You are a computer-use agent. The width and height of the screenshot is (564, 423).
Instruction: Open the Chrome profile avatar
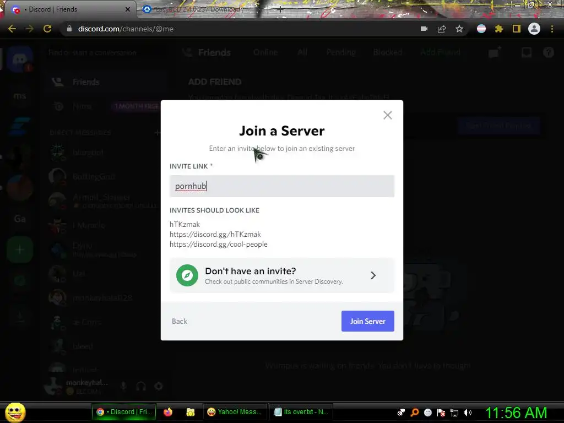click(534, 29)
